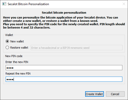Focus the 'Repeat the new PIN' input box
Screen dimensions: 128x100
click(64, 79)
